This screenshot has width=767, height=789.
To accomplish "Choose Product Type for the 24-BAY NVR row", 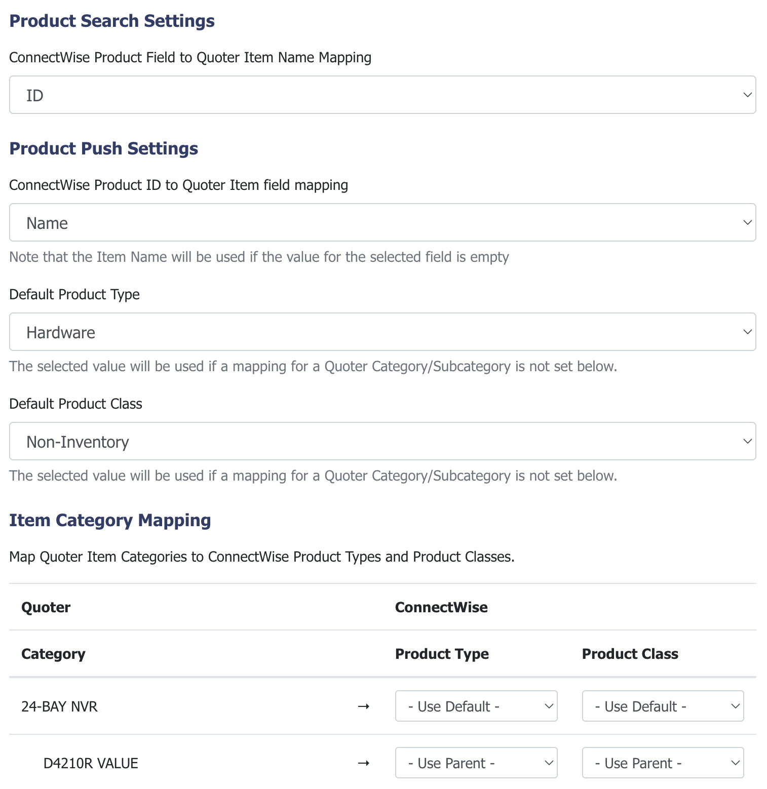I will 476,706.
